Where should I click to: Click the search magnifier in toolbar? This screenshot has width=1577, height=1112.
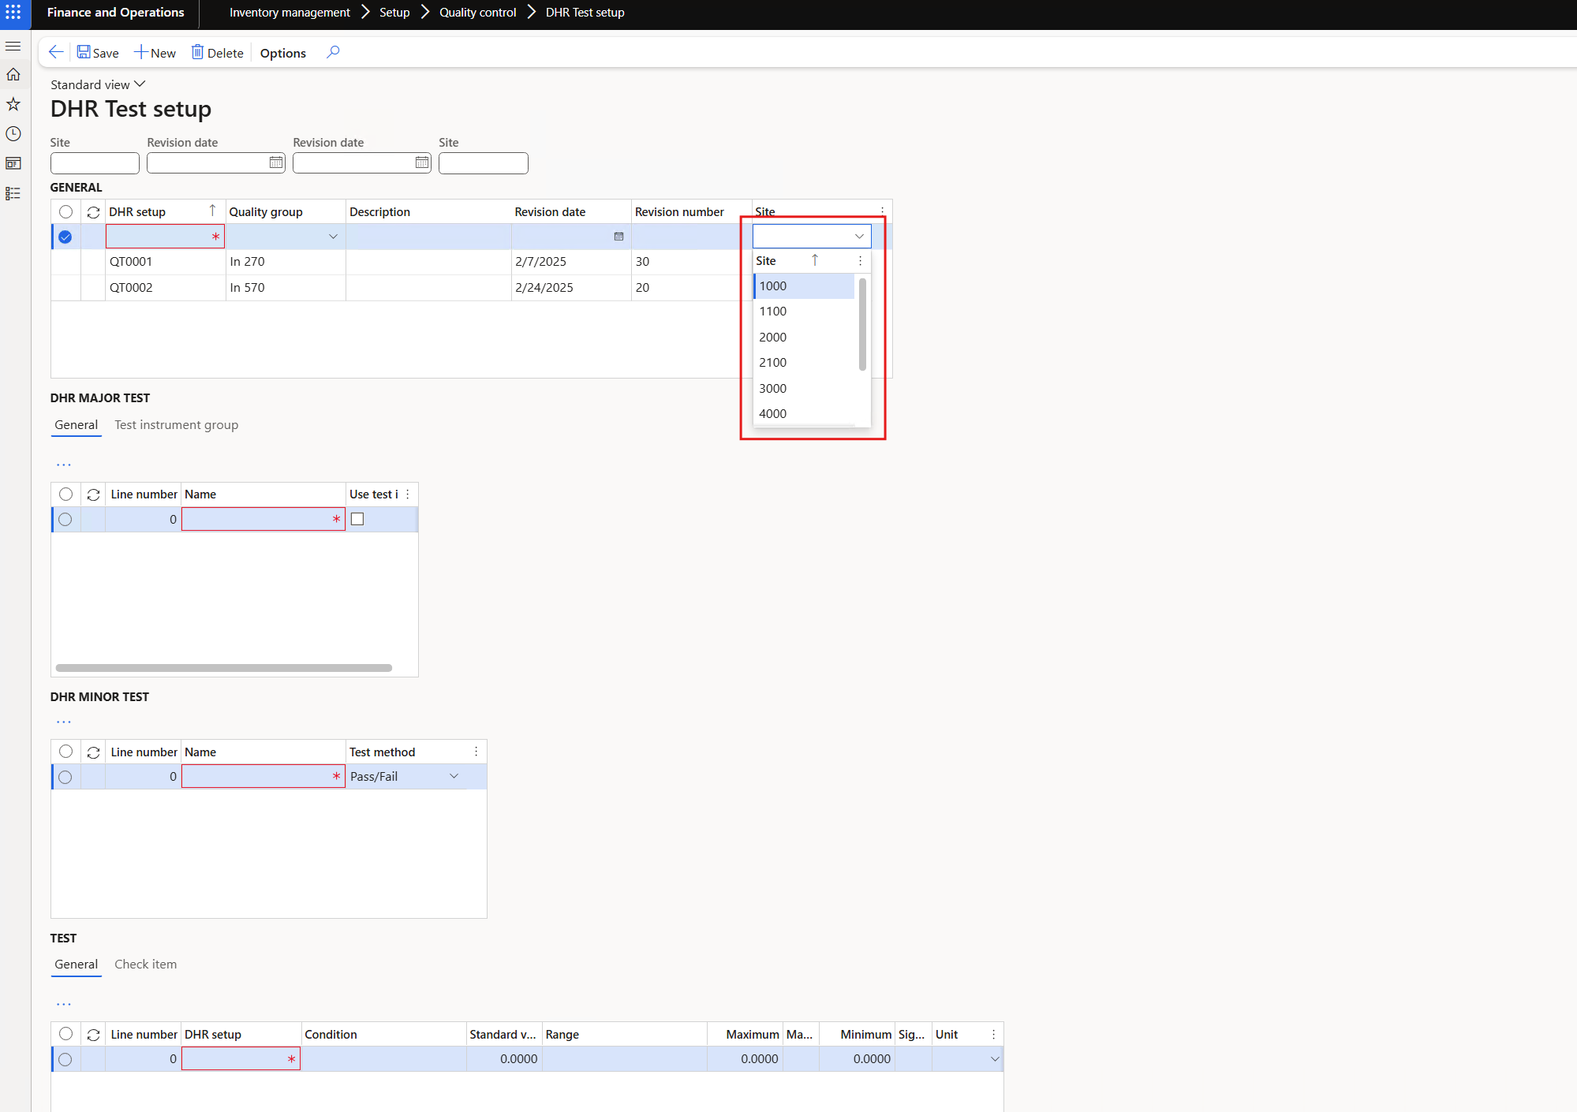(x=333, y=52)
